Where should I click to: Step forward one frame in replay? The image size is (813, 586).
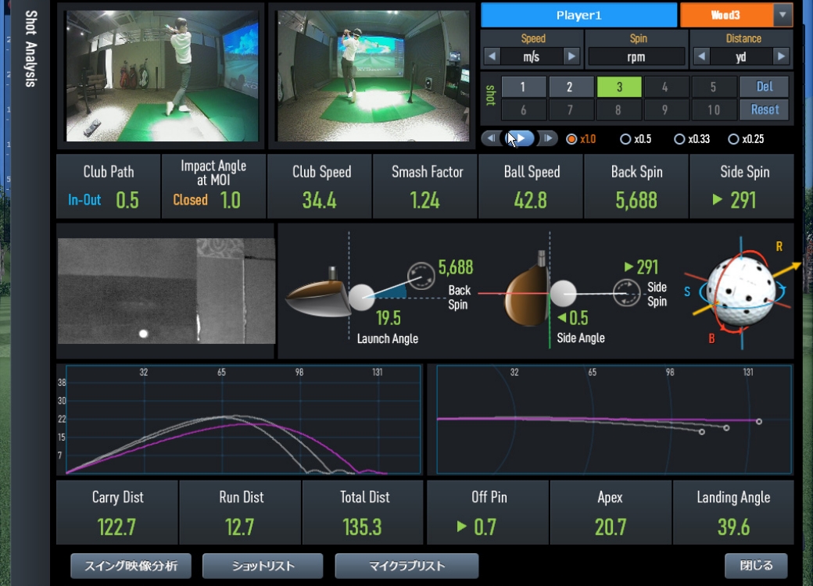549,138
